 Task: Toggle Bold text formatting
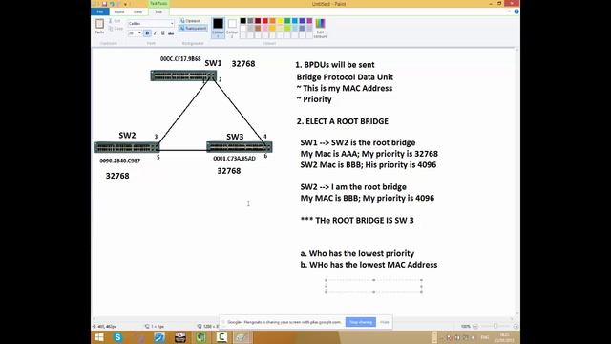(x=147, y=33)
